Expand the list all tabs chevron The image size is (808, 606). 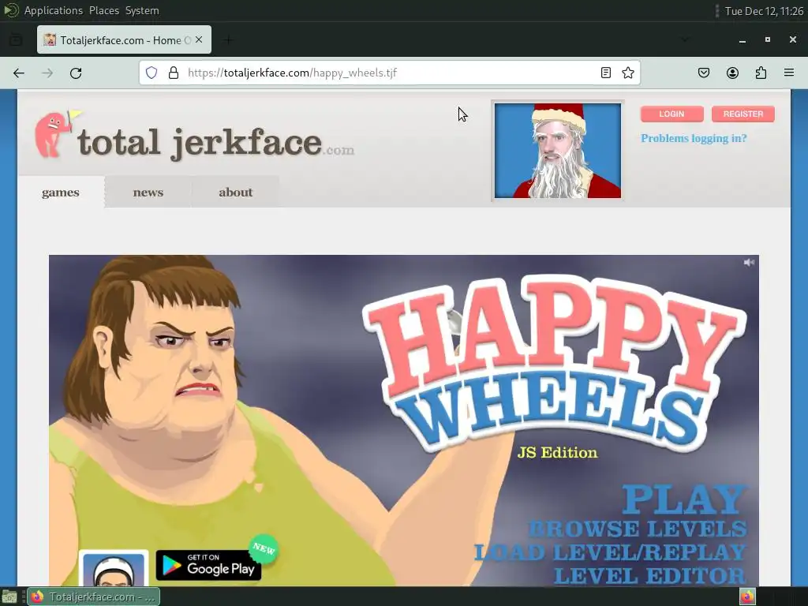click(x=685, y=39)
